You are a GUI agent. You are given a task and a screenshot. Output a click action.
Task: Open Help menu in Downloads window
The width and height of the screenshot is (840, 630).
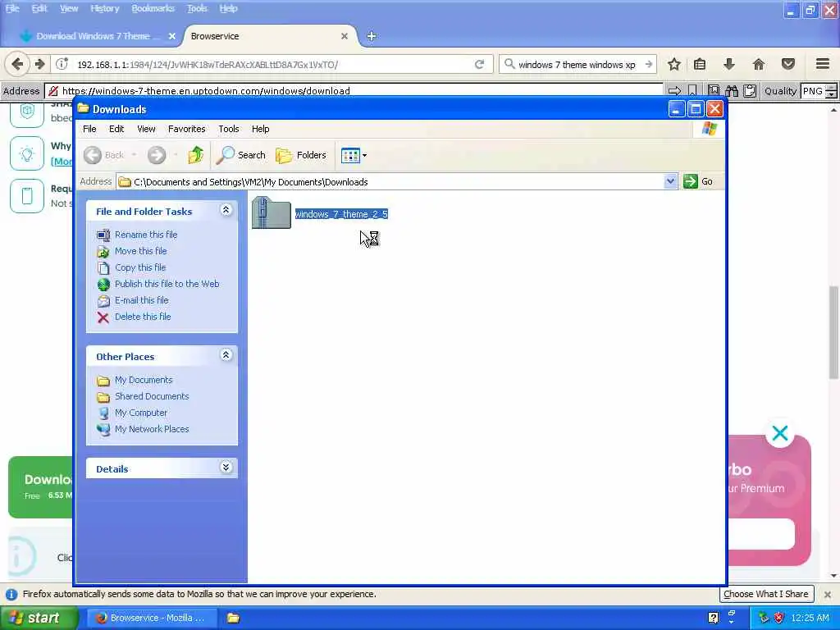(260, 129)
